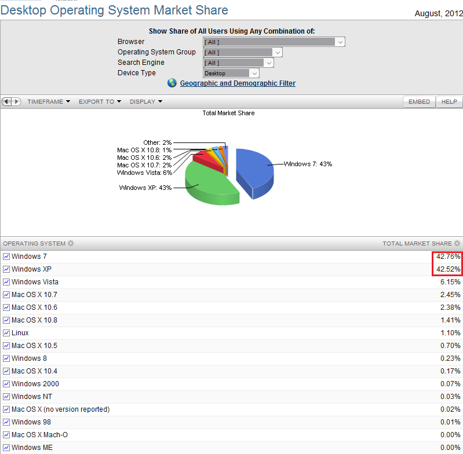Toggle the Windows XP chart checkbox
463x454 pixels.
tap(6, 269)
